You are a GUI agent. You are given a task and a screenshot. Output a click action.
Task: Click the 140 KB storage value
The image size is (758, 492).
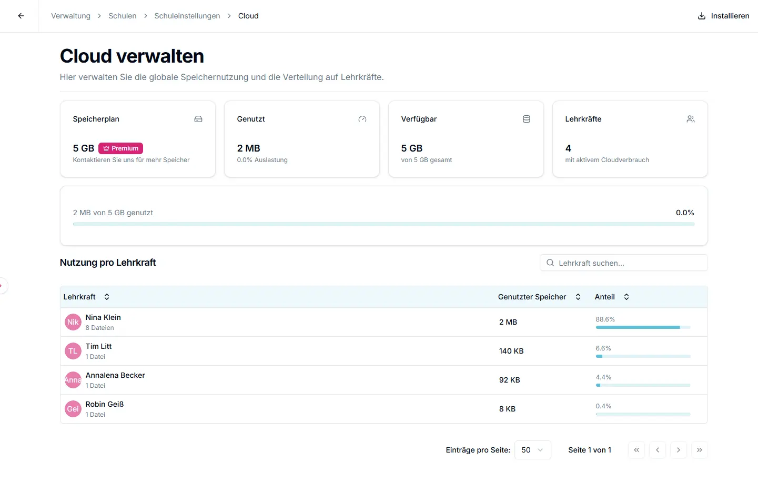[x=511, y=351]
